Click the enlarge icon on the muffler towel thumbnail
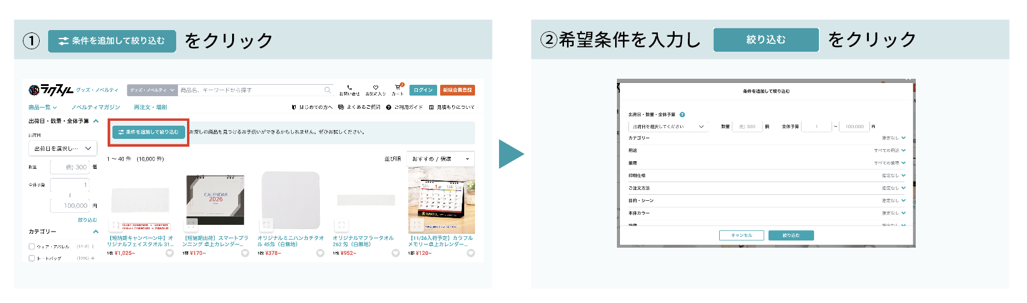The height and width of the screenshot is (303, 1027). 342,225
